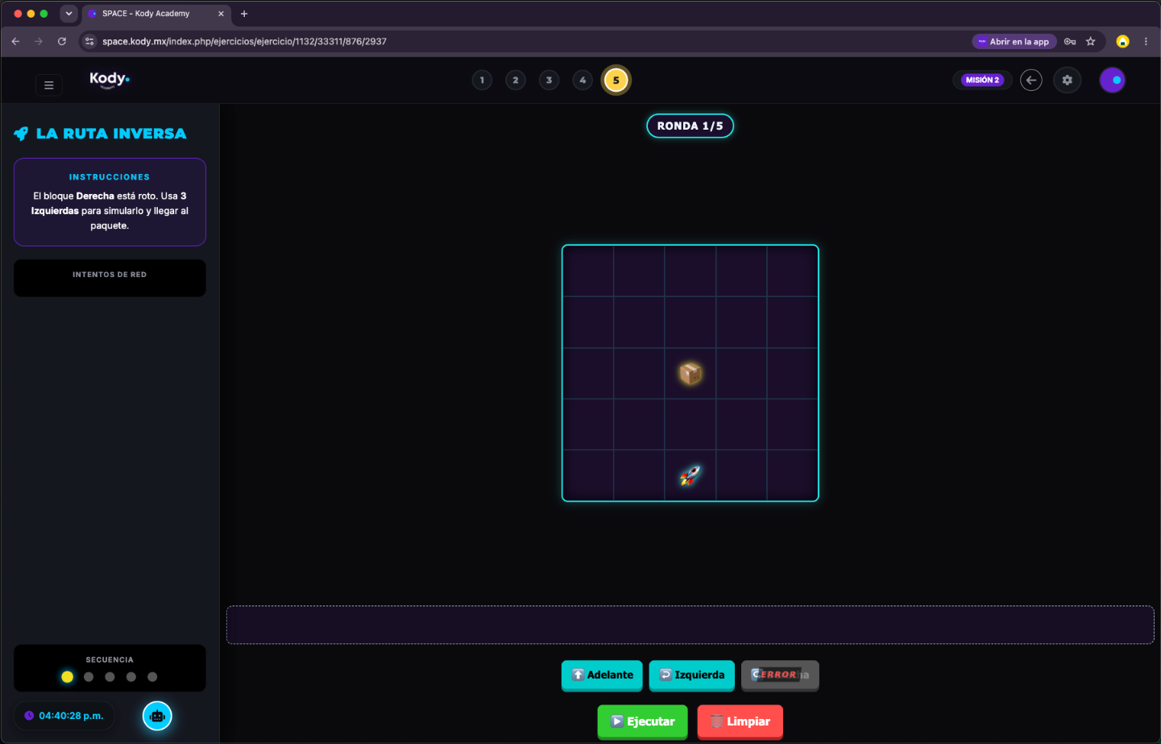
Task: Click the back arrow circle in header
Action: point(1031,80)
